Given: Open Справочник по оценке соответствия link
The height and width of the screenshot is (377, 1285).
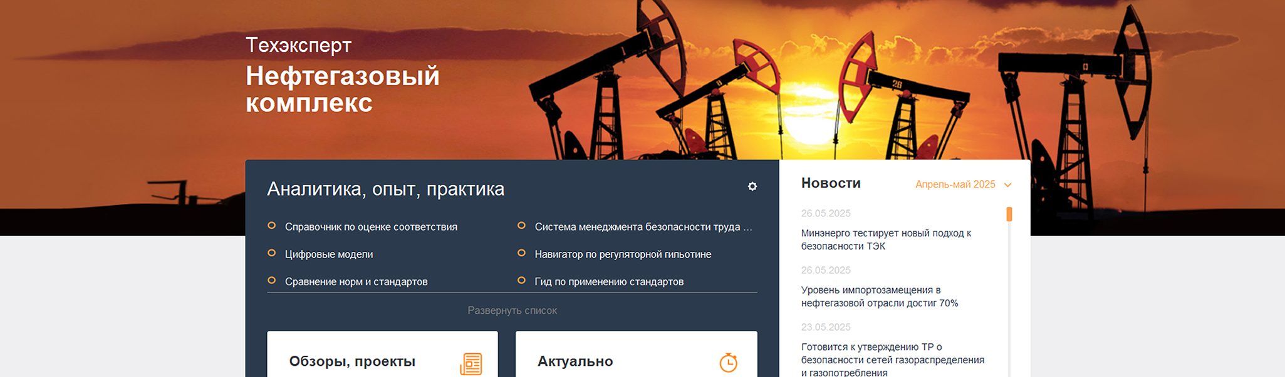Looking at the screenshot, I should 371,227.
